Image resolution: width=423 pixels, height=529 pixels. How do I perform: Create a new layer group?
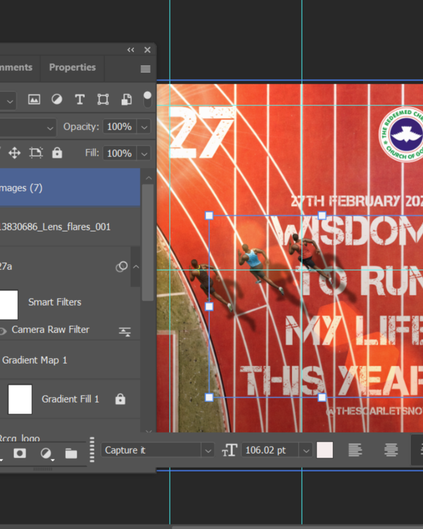[71, 454]
